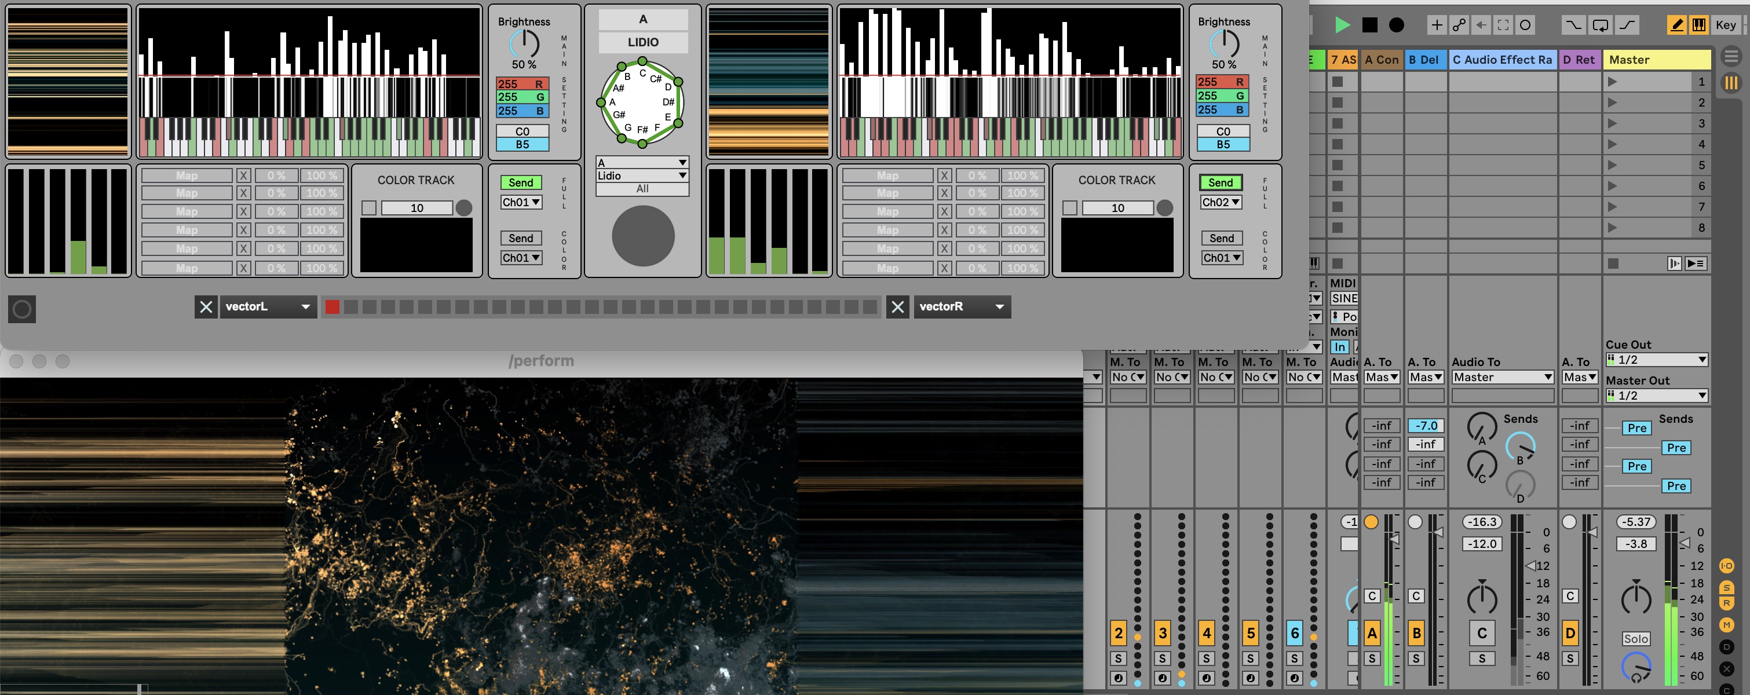Open the Ch02 send channel dropdown

point(1221,203)
